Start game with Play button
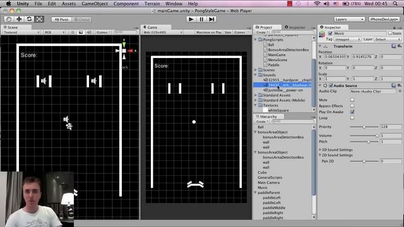The width and height of the screenshot is (404, 227). click(x=191, y=20)
